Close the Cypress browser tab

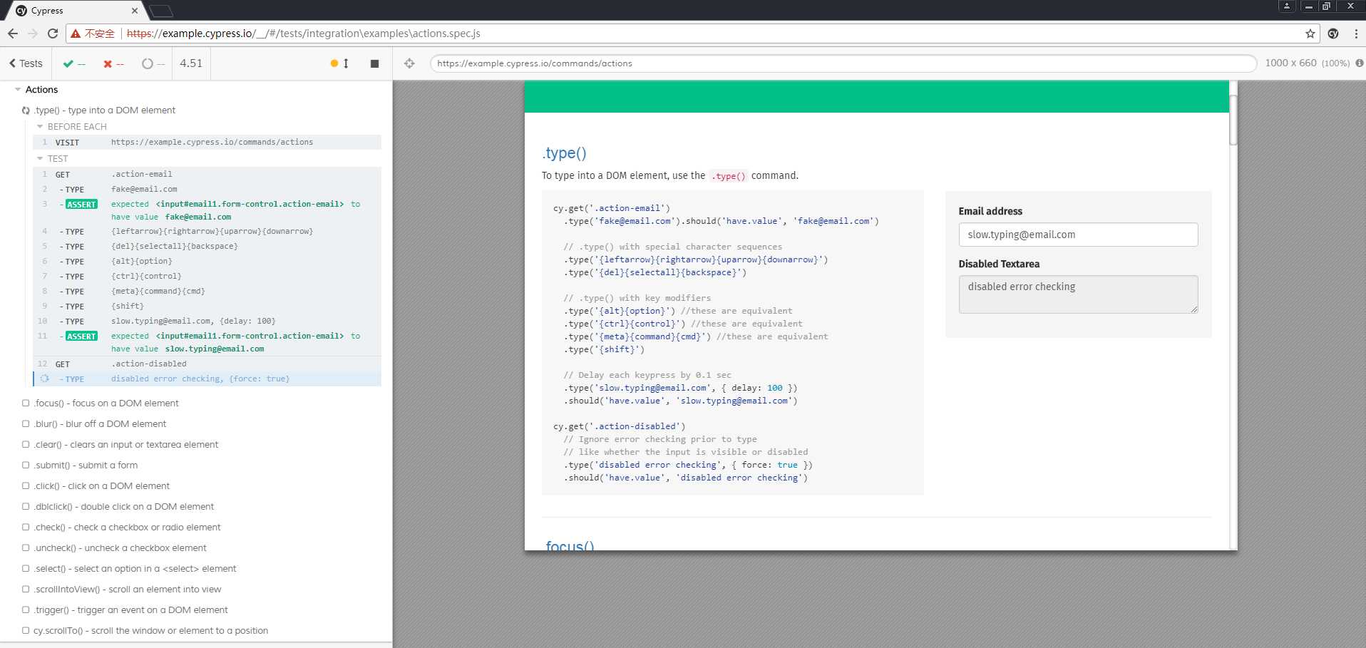pyautogui.click(x=135, y=11)
